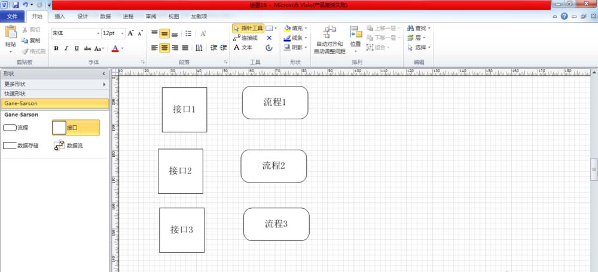598x272 pixels.
Task: Open the font size 12pt dropdown
Action: [123, 33]
